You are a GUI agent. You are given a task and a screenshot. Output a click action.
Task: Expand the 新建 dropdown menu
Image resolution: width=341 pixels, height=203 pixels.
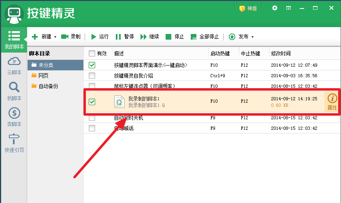click(55, 37)
